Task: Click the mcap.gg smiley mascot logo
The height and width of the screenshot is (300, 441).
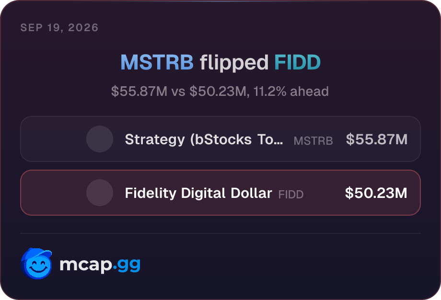Action: 36,264
